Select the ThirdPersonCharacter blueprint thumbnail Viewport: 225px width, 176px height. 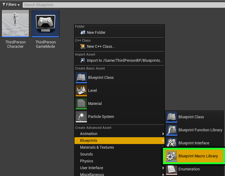click(15, 24)
